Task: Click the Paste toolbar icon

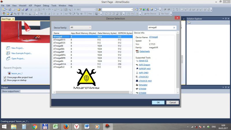Action: click(x=39, y=10)
